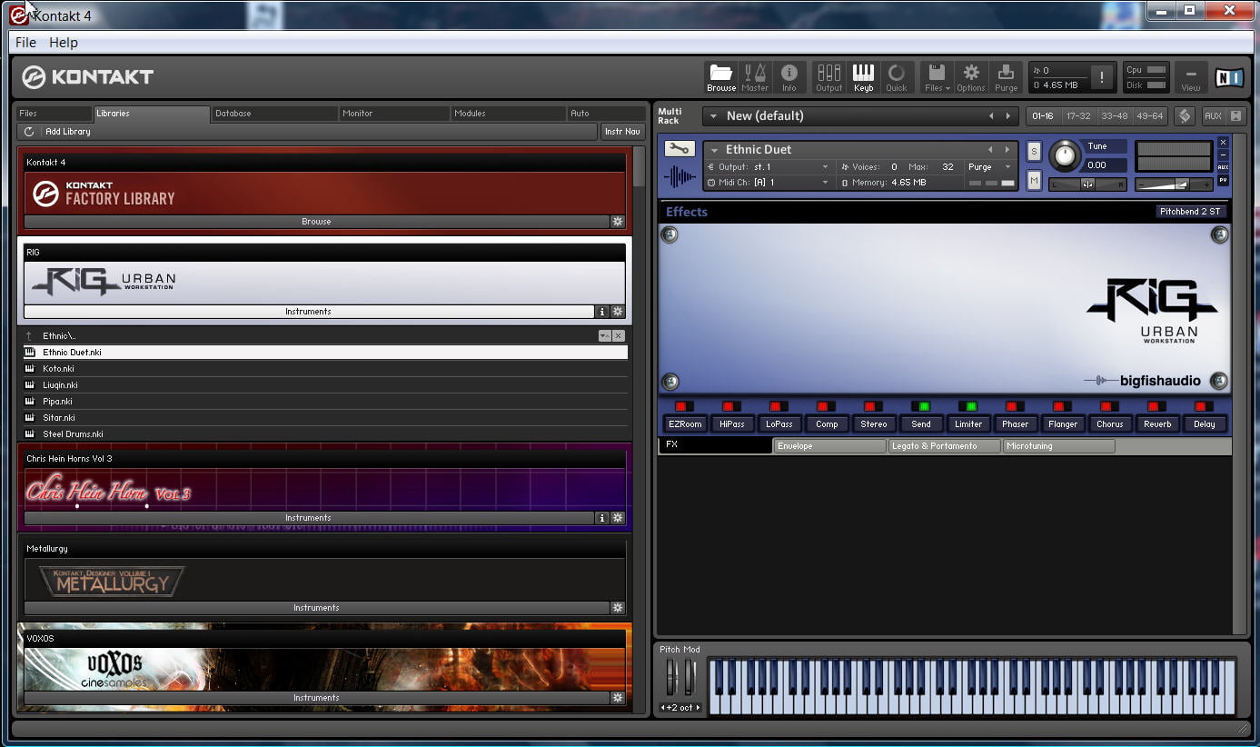This screenshot has width=1260, height=747.
Task: Toggle the Browse panel icon
Action: pyautogui.click(x=721, y=77)
